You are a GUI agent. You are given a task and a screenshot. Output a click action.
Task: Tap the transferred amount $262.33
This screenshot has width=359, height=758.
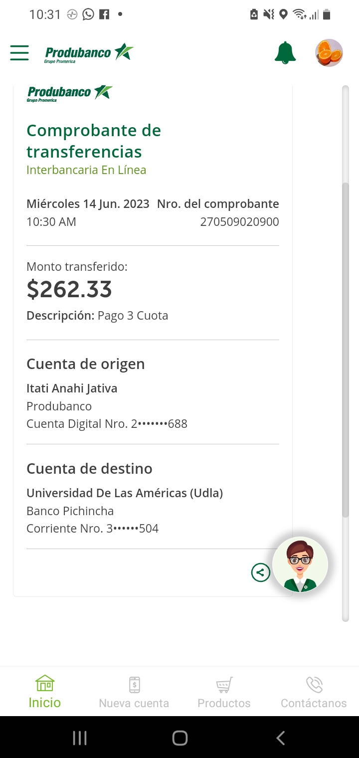click(69, 289)
